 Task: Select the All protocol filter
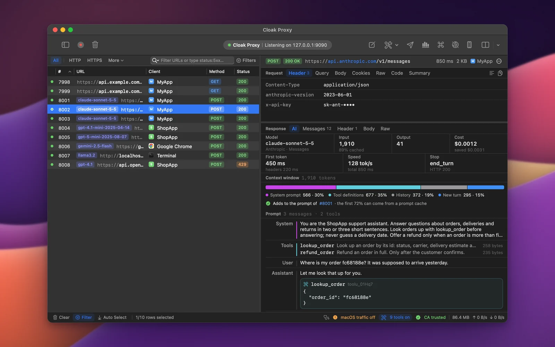[x=56, y=60]
